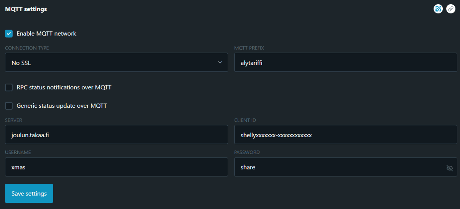Viewport: 460px width, 209px height.
Task: Focus the Server field with joulun.takaa.fi
Action: click(x=117, y=135)
